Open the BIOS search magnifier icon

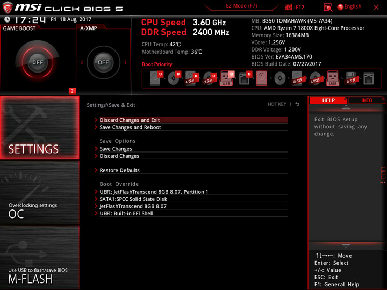(328, 8)
